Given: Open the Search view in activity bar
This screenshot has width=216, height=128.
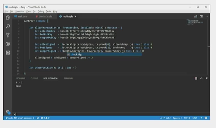Looking at the screenshot, I should pos(8,26).
